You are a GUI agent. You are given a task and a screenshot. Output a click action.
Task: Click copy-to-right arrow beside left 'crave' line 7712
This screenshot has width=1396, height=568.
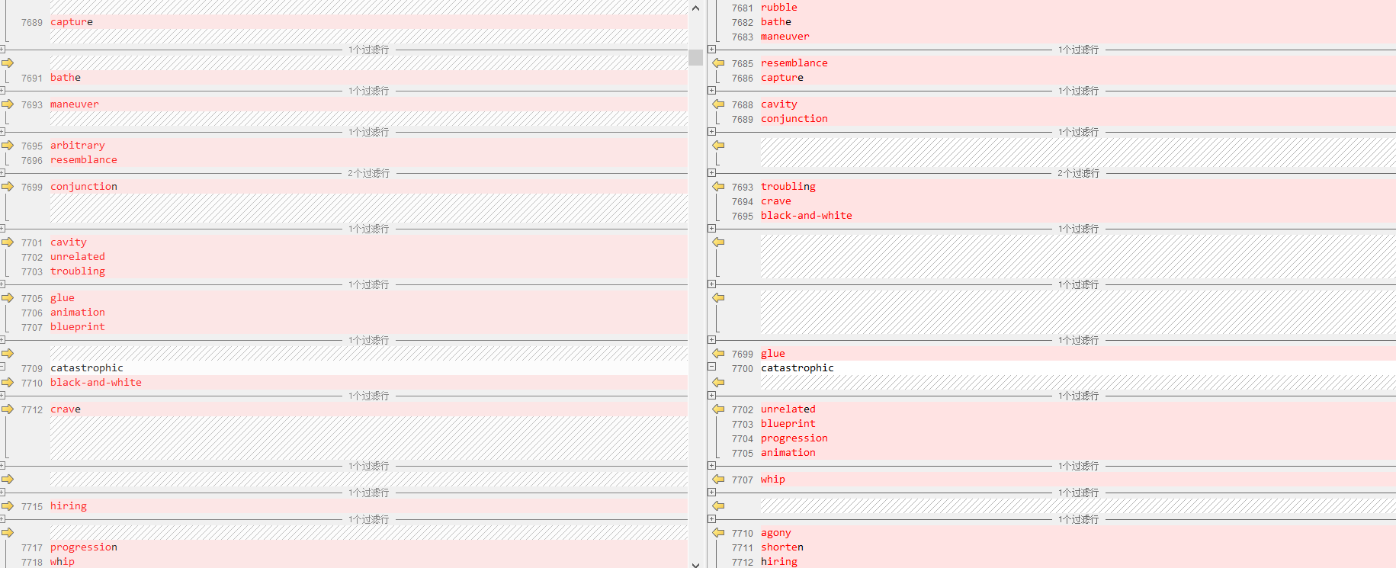tap(8, 409)
